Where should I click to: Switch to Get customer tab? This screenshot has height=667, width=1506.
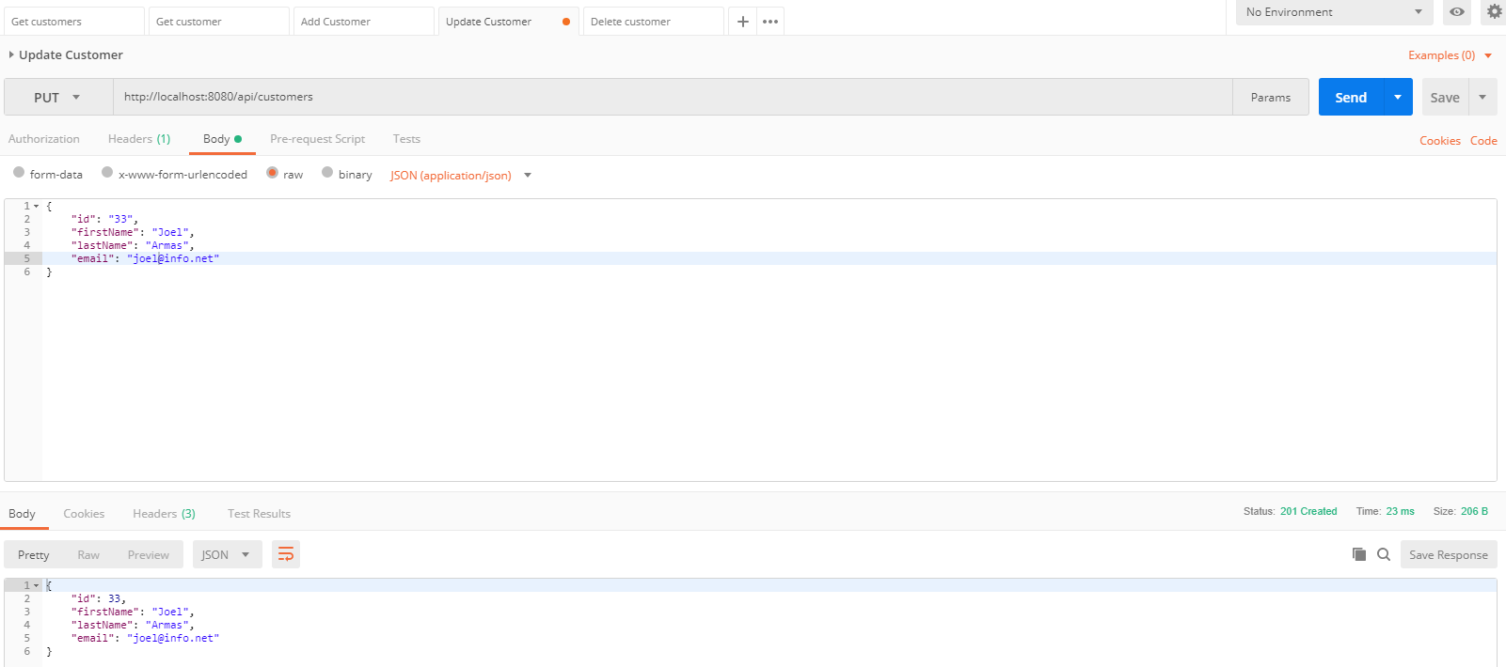click(218, 22)
